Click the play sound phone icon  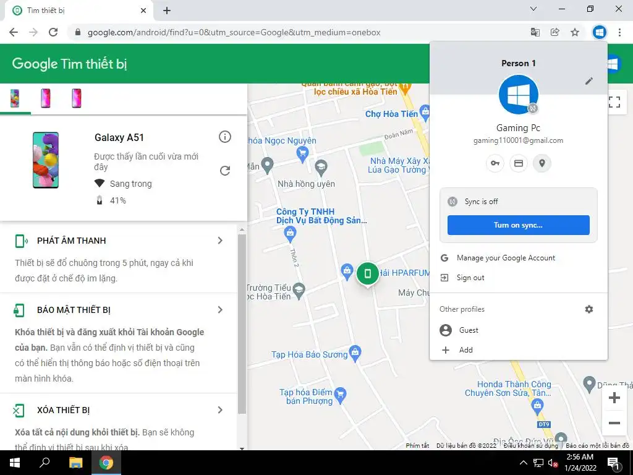pos(20,241)
